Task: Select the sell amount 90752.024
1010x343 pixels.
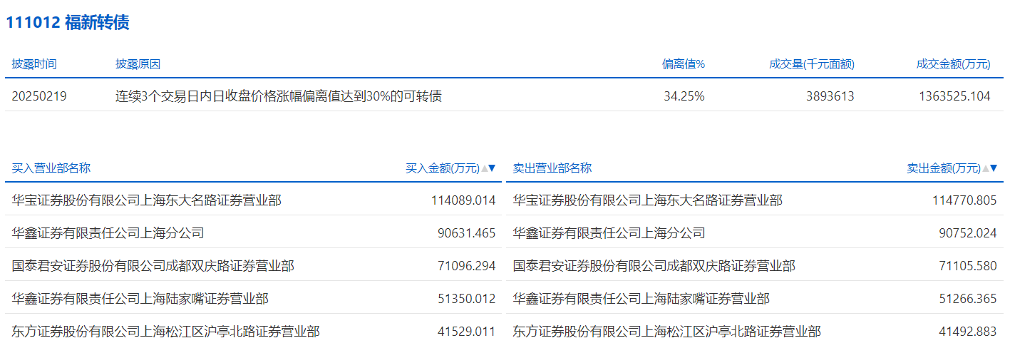Action: [x=967, y=233]
